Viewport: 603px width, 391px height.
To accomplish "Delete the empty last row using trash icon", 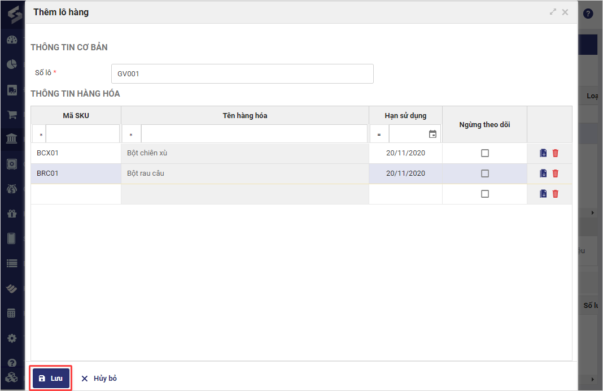I will pos(555,194).
